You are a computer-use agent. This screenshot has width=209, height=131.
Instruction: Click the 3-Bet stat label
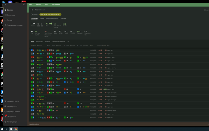pos(56,33)
